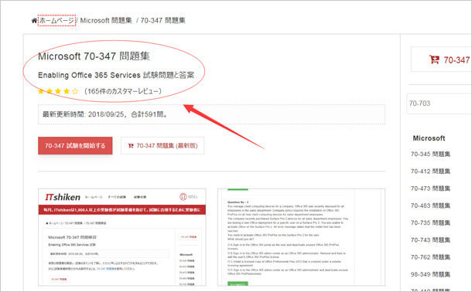Open the 70-412 問題集 sidebar link
Screen dimensions: 472x292
point(430,171)
